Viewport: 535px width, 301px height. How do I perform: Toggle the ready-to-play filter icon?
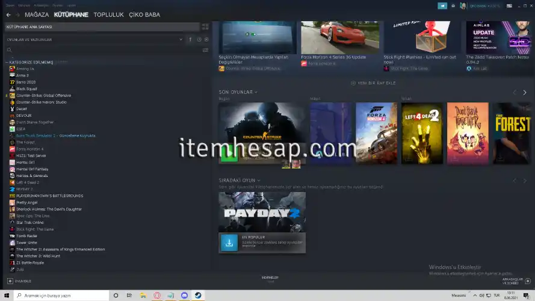pyautogui.click(x=206, y=40)
